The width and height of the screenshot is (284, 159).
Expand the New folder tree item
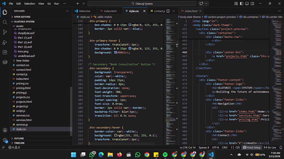click(x=23, y=60)
